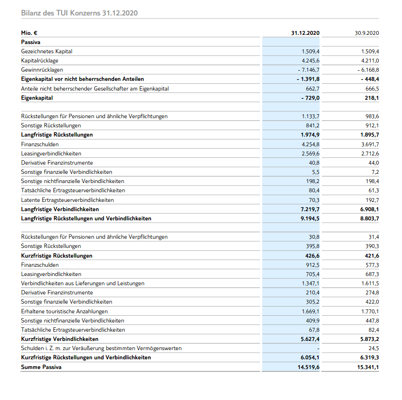This screenshot has width=402, height=400.
Task: Select 'Kurzfristige Rückstellungen und Verbindlichkeiten' label
Action: click(86, 357)
